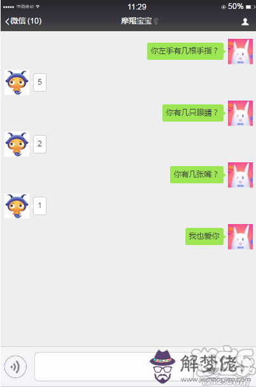The width and height of the screenshot is (256, 387).
Task: Tap rabbit avatar next to 你有几张嘴 message
Action: (240, 175)
